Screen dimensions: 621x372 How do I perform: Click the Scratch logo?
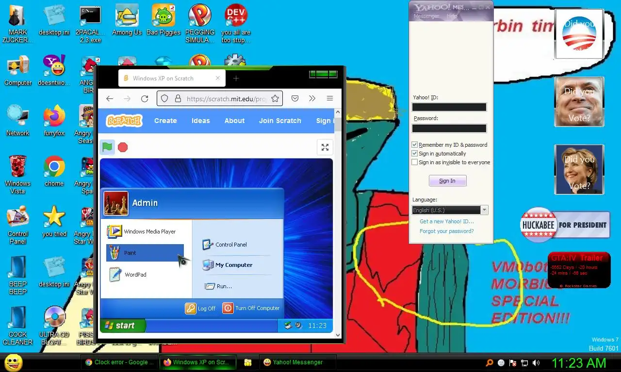coord(124,121)
